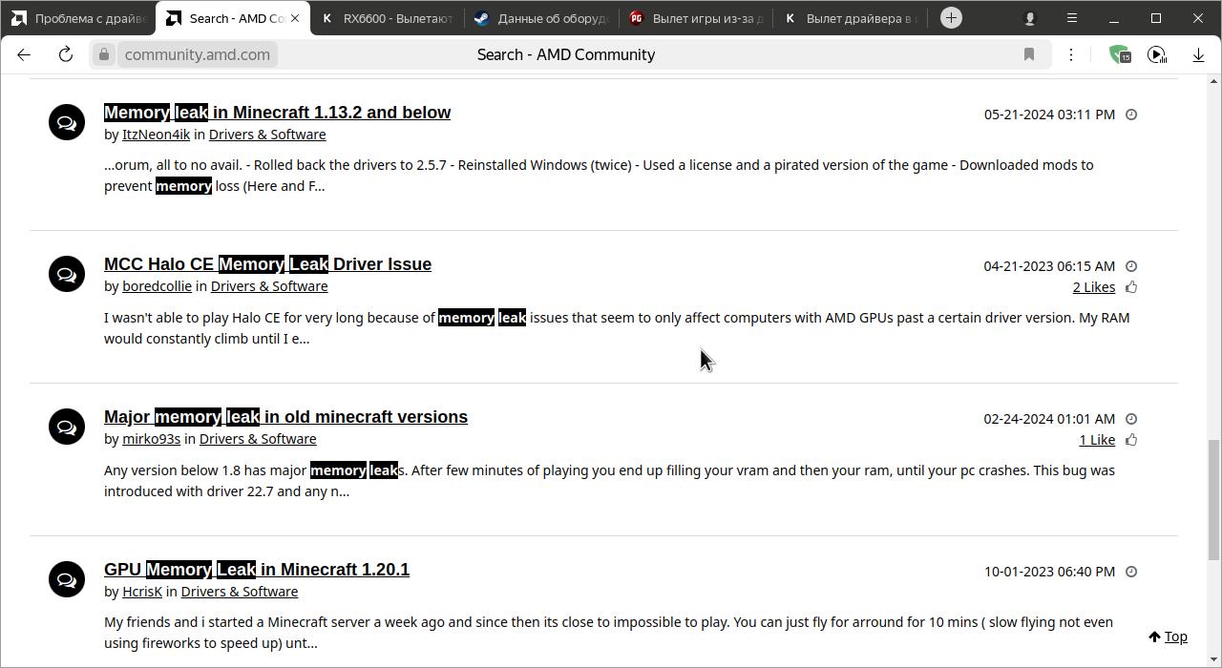Click the site lock security icon
The height and width of the screenshot is (668, 1222).
pyautogui.click(x=104, y=54)
